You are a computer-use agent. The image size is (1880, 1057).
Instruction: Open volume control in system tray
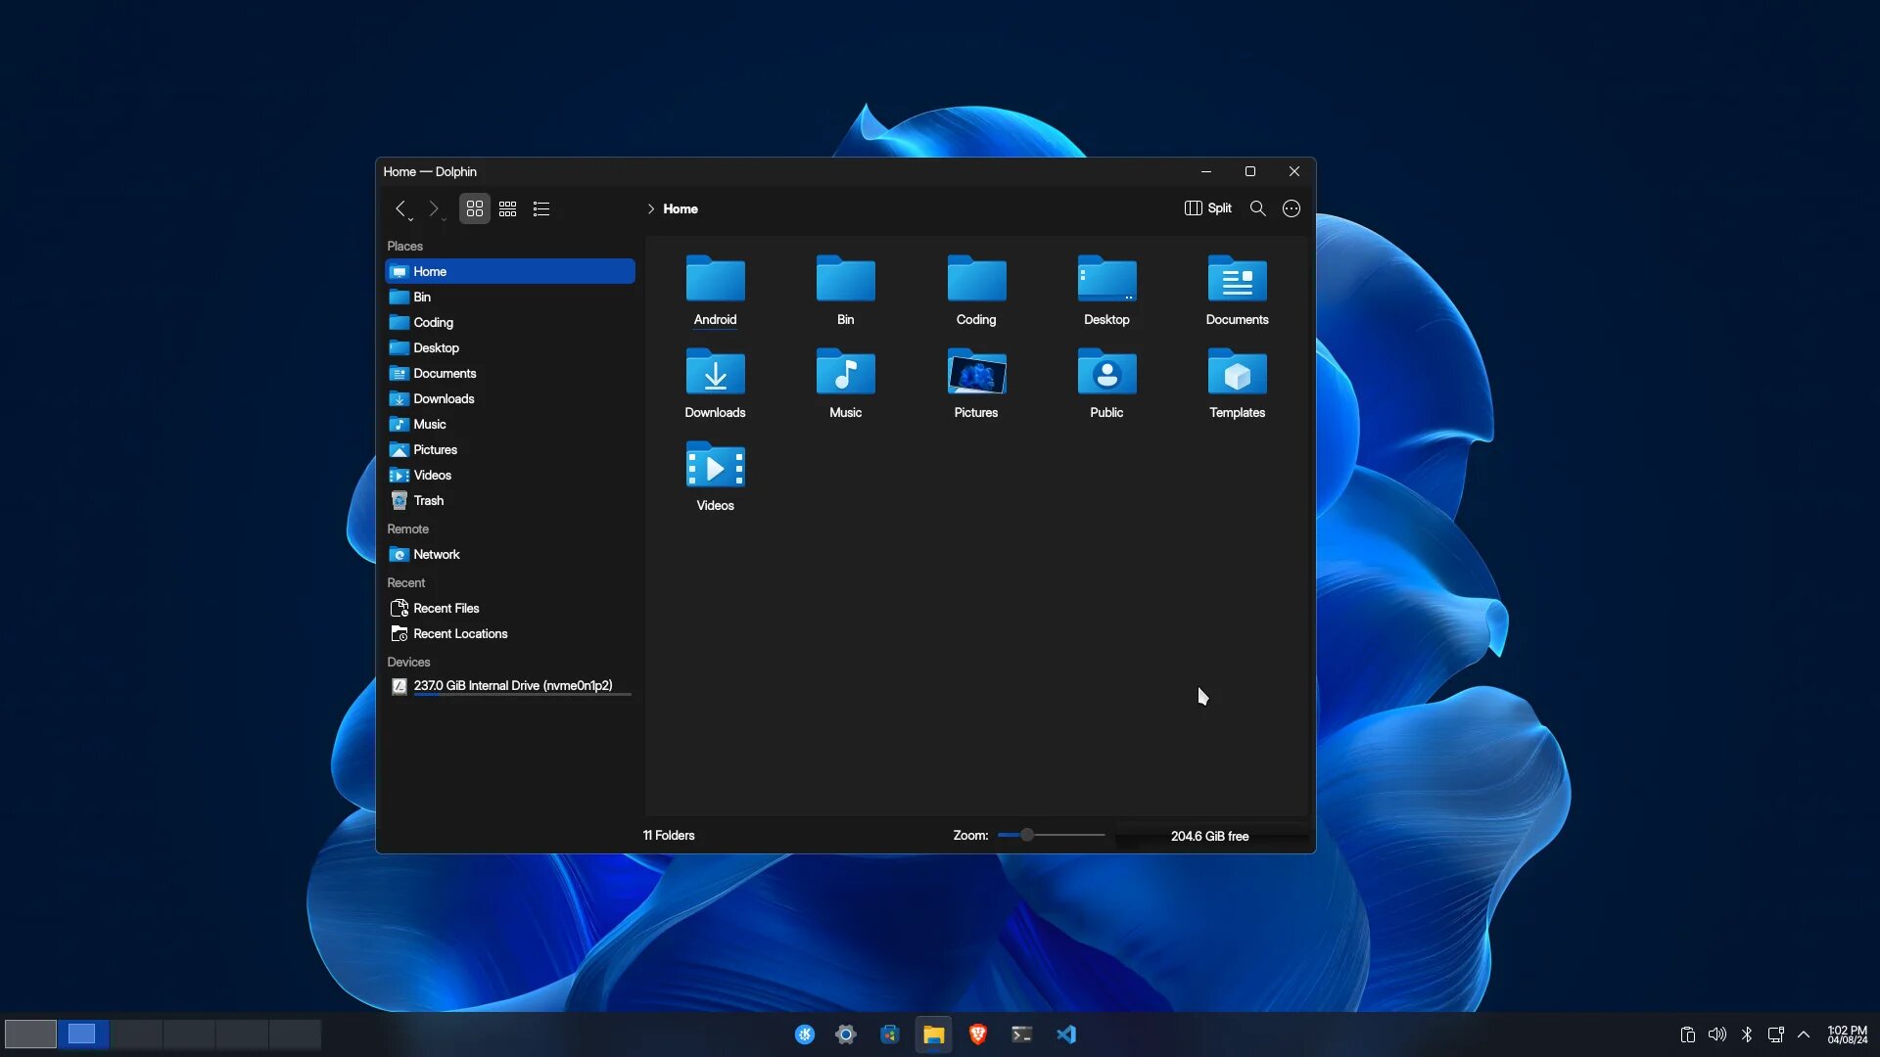pyautogui.click(x=1716, y=1034)
